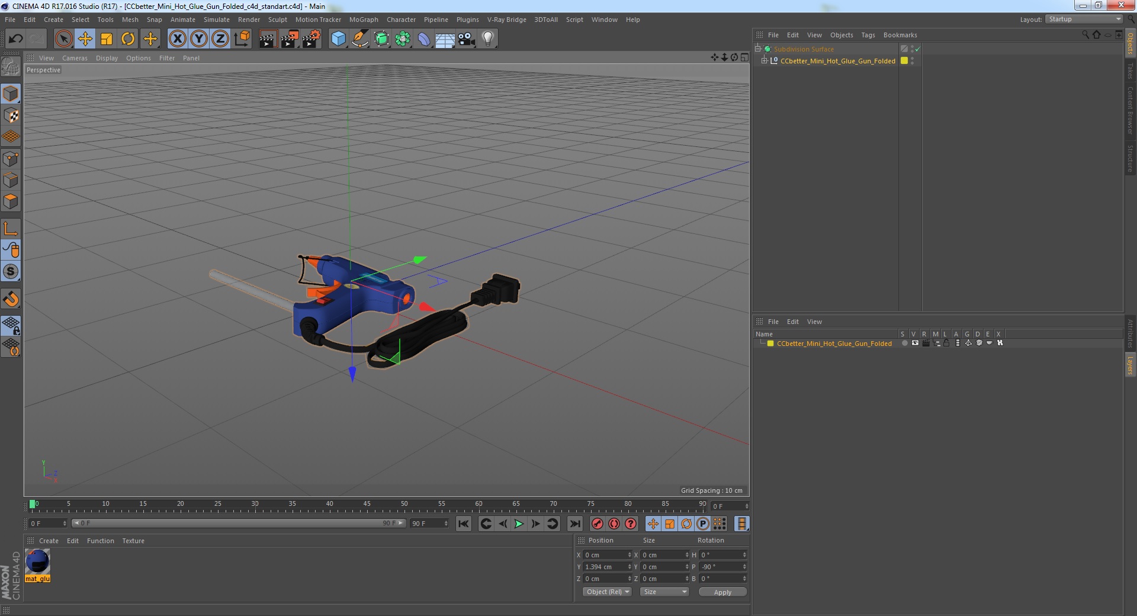1137x616 pixels.
Task: Open Material Manager Texture menu
Action: (x=133, y=541)
